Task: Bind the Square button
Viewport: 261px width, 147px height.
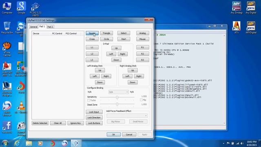Action: [92, 33]
